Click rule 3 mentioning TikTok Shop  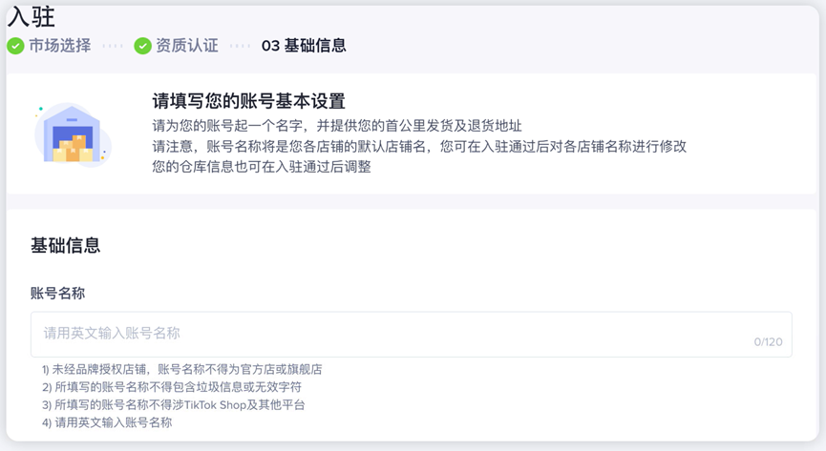tap(173, 405)
